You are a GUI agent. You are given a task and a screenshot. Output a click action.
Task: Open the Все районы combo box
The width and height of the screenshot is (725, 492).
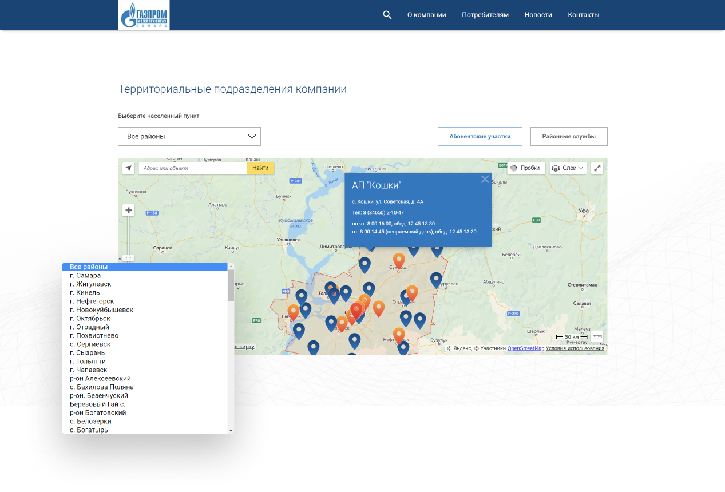coord(189,136)
